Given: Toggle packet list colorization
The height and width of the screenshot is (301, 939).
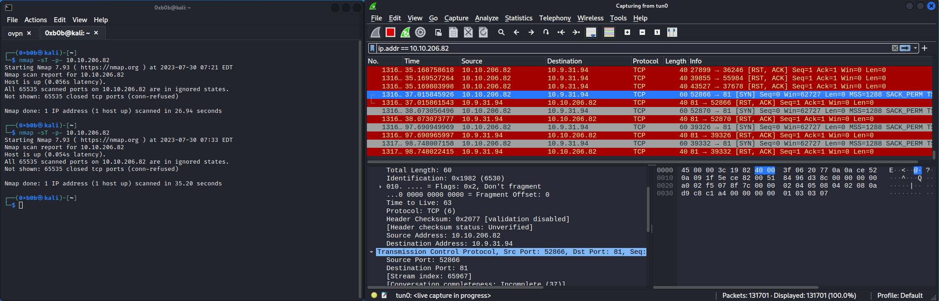Looking at the screenshot, I should [x=609, y=32].
